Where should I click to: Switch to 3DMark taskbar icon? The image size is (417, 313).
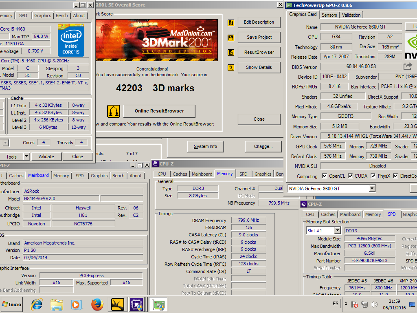118,304
